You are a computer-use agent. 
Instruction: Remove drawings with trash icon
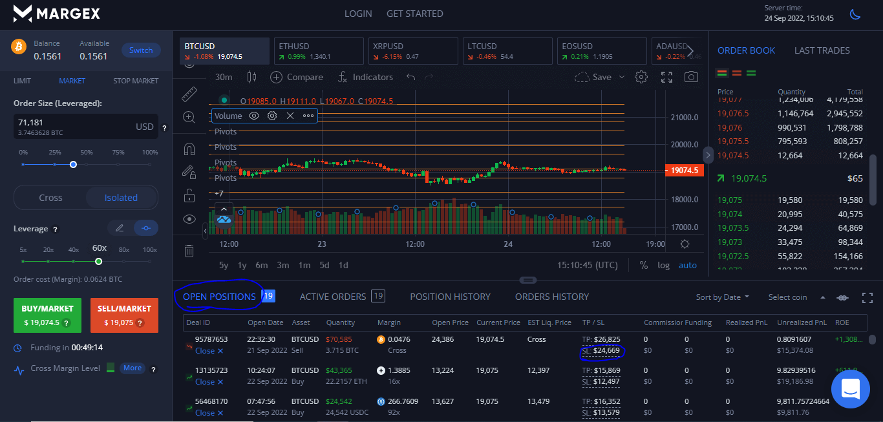tap(189, 251)
